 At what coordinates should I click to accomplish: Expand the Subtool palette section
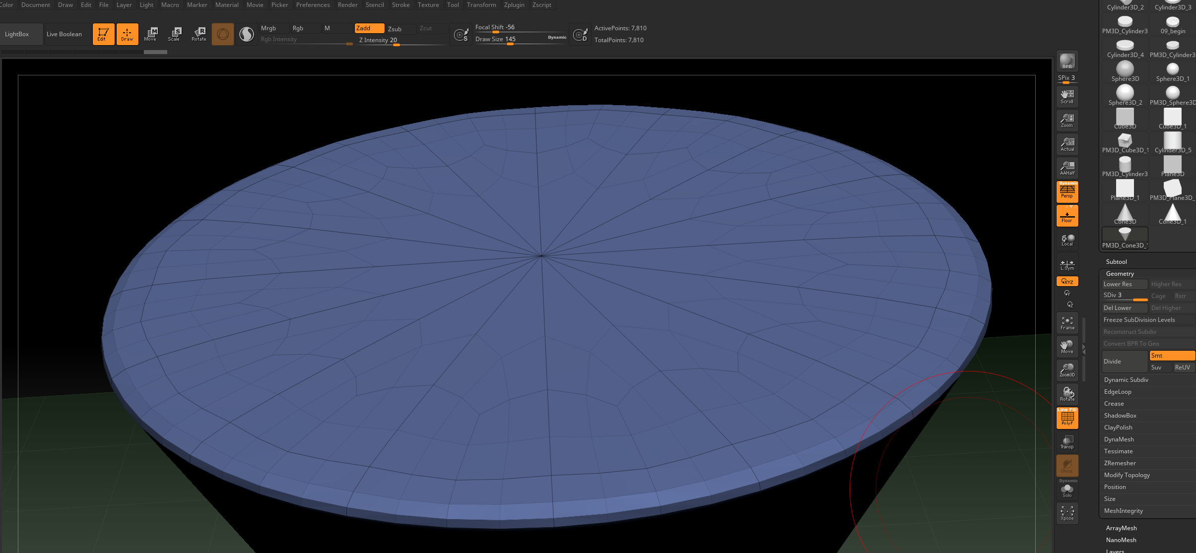1117,262
